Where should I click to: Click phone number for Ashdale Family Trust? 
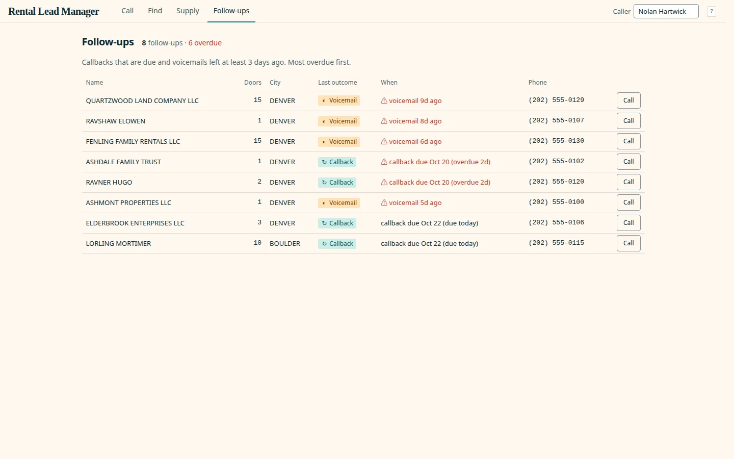tap(556, 161)
